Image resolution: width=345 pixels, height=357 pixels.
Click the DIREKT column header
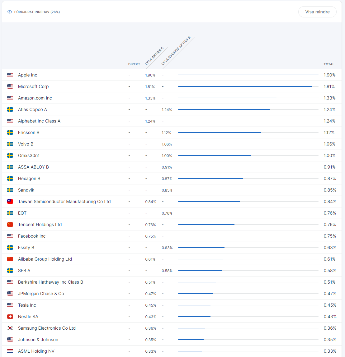point(134,64)
